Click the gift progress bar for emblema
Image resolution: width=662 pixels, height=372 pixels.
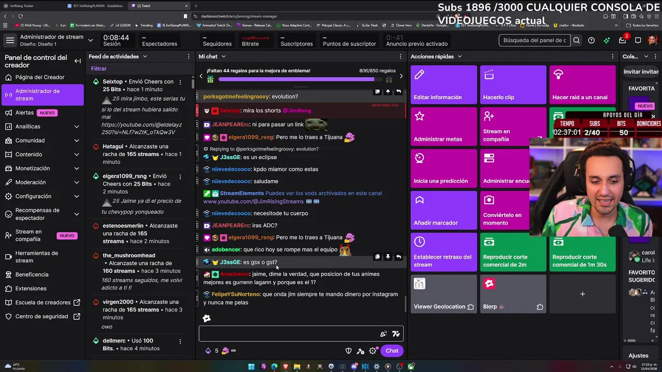pyautogui.click(x=301, y=80)
